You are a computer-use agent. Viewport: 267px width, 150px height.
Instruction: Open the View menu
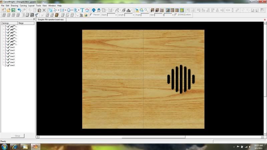[45, 6]
